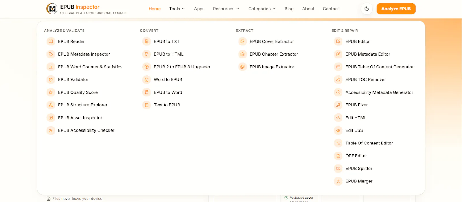Go to the Home page
462x202 pixels.
[154, 9]
